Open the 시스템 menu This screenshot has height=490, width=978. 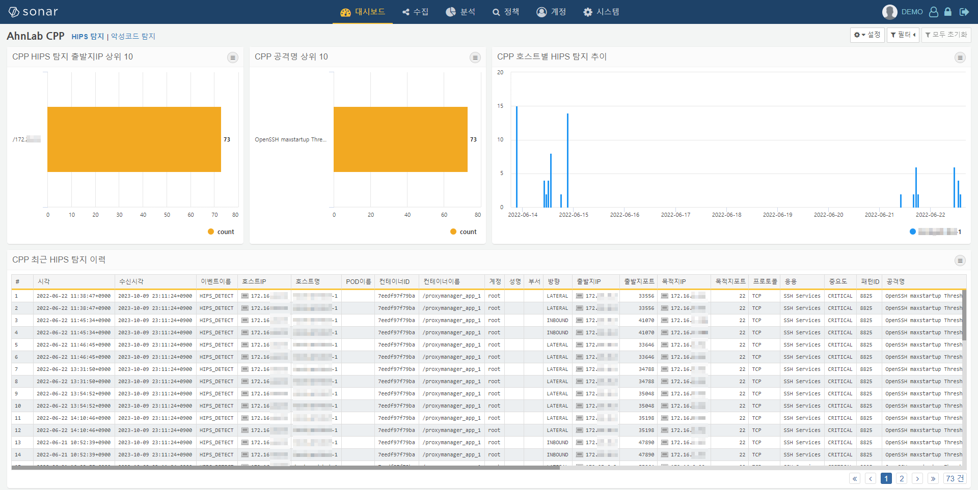pos(601,12)
